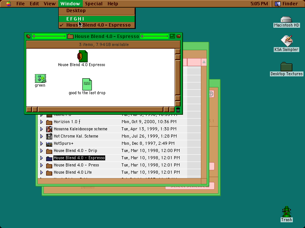Select the House Blend 4.0 Espresso coffee bean file icon
This screenshot has height=228, width=305.
point(82,56)
